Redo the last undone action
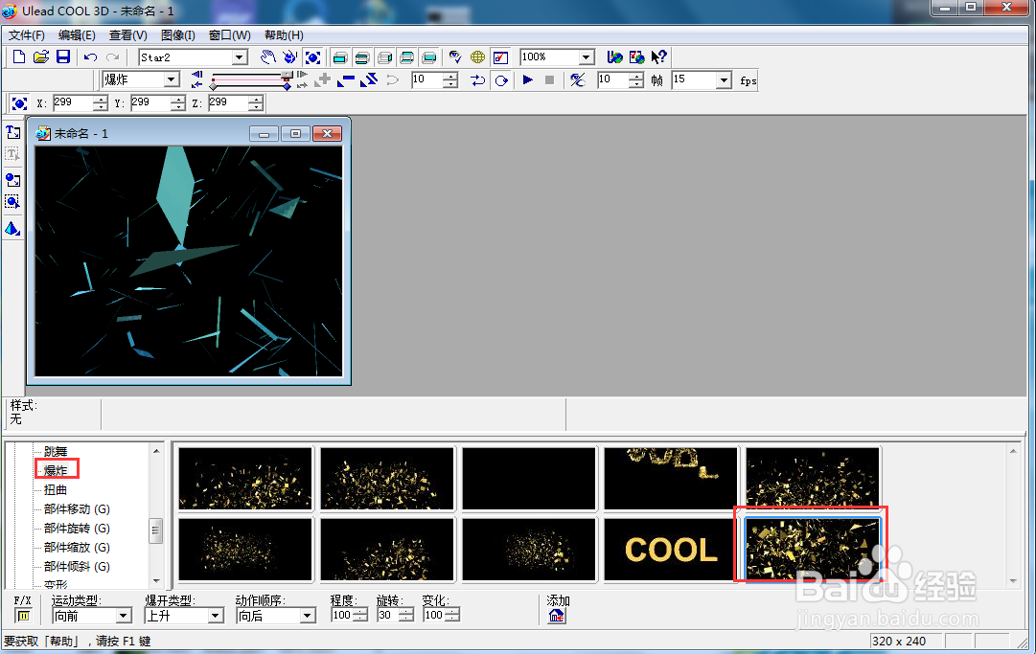 (x=113, y=57)
